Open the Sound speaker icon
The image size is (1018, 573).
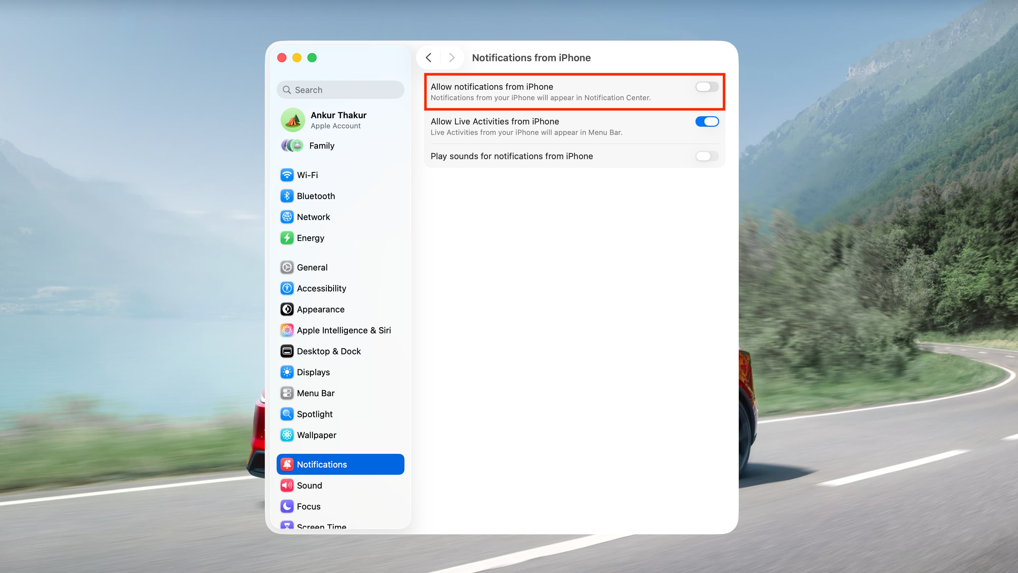coord(287,485)
